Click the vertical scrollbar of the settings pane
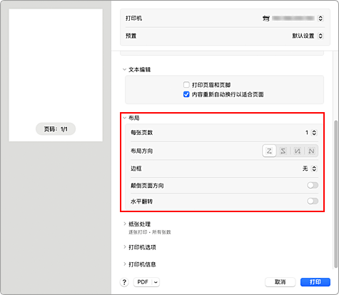The width and height of the screenshot is (339, 295). click(335, 194)
